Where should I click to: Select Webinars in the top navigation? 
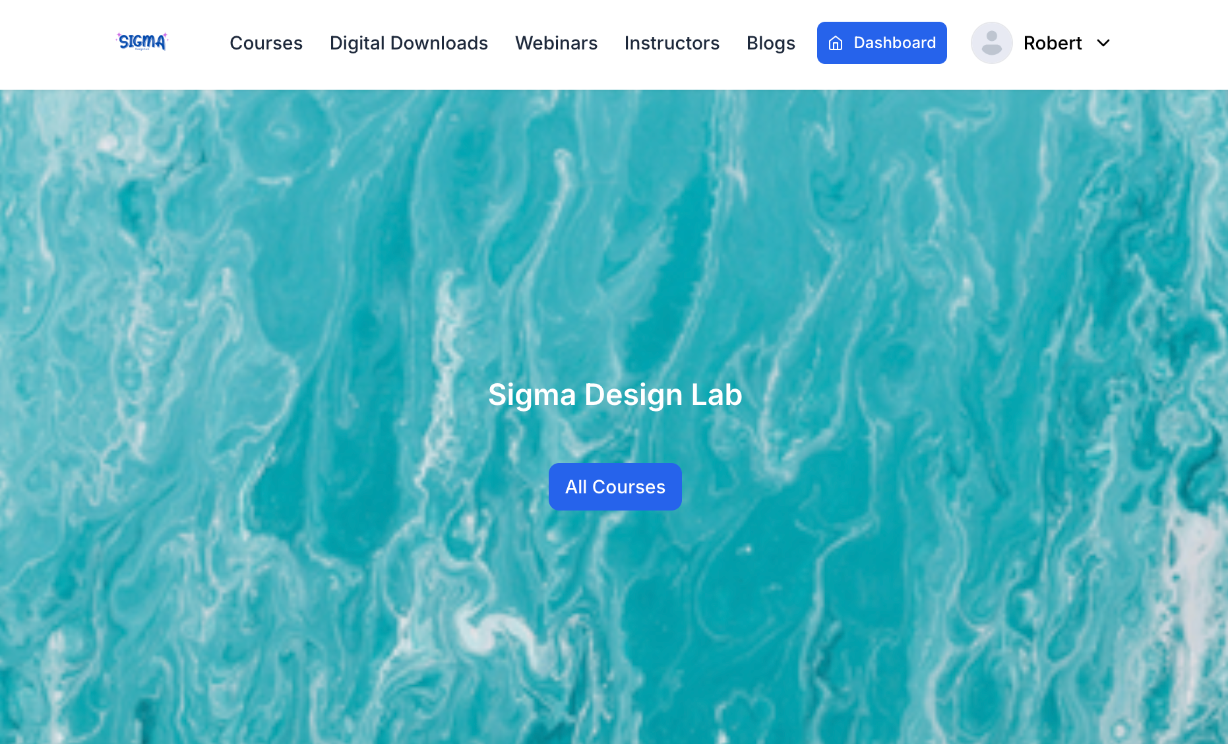click(x=556, y=44)
